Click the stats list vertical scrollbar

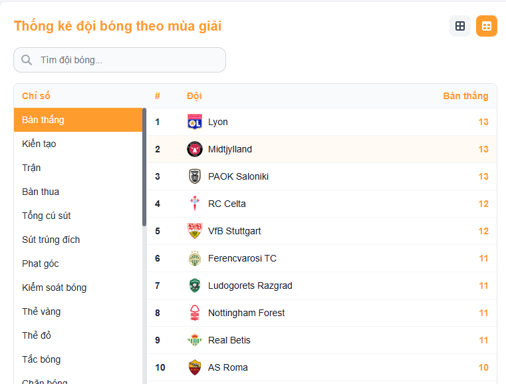click(144, 168)
